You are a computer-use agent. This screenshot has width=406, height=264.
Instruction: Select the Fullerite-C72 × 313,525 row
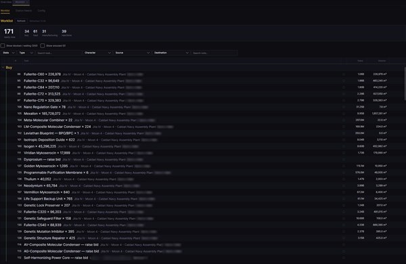point(202,94)
